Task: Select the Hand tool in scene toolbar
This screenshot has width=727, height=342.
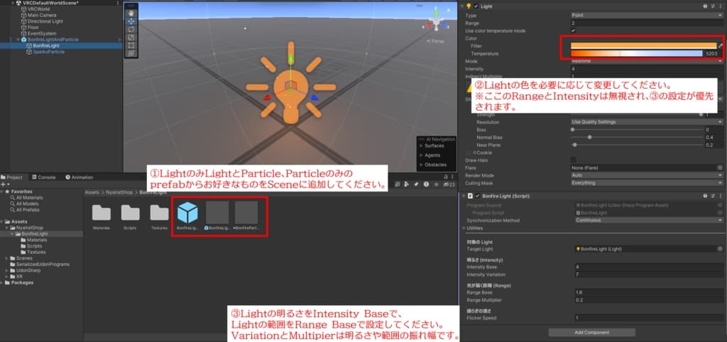Action: [131, 13]
